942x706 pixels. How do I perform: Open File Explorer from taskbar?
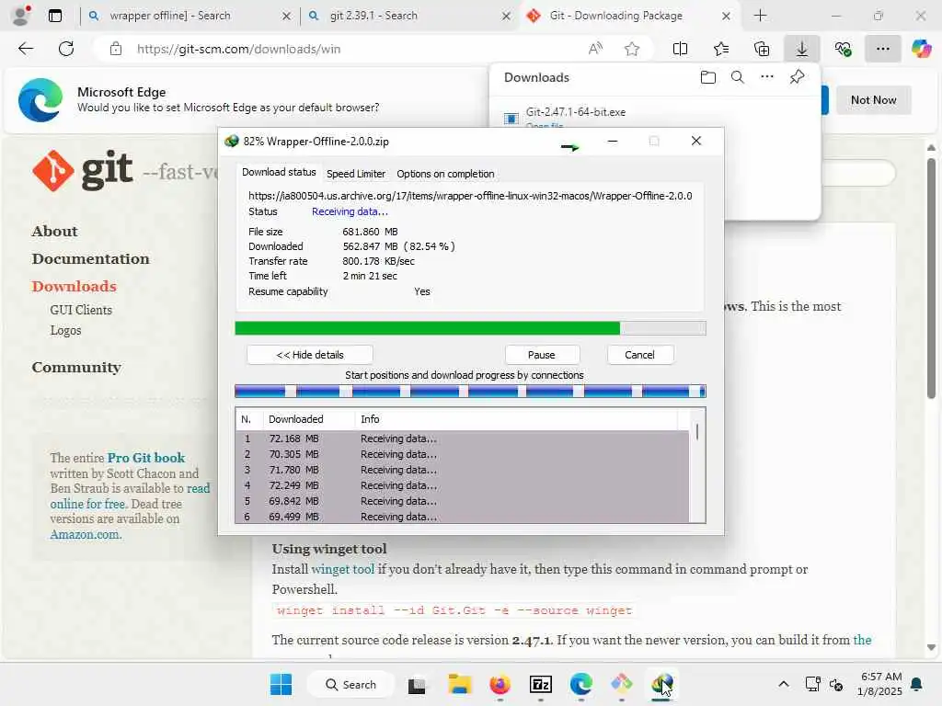coord(460,684)
